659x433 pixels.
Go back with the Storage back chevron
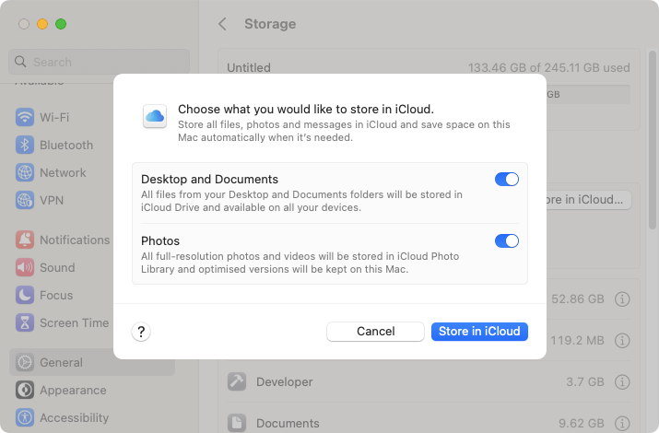click(x=223, y=24)
